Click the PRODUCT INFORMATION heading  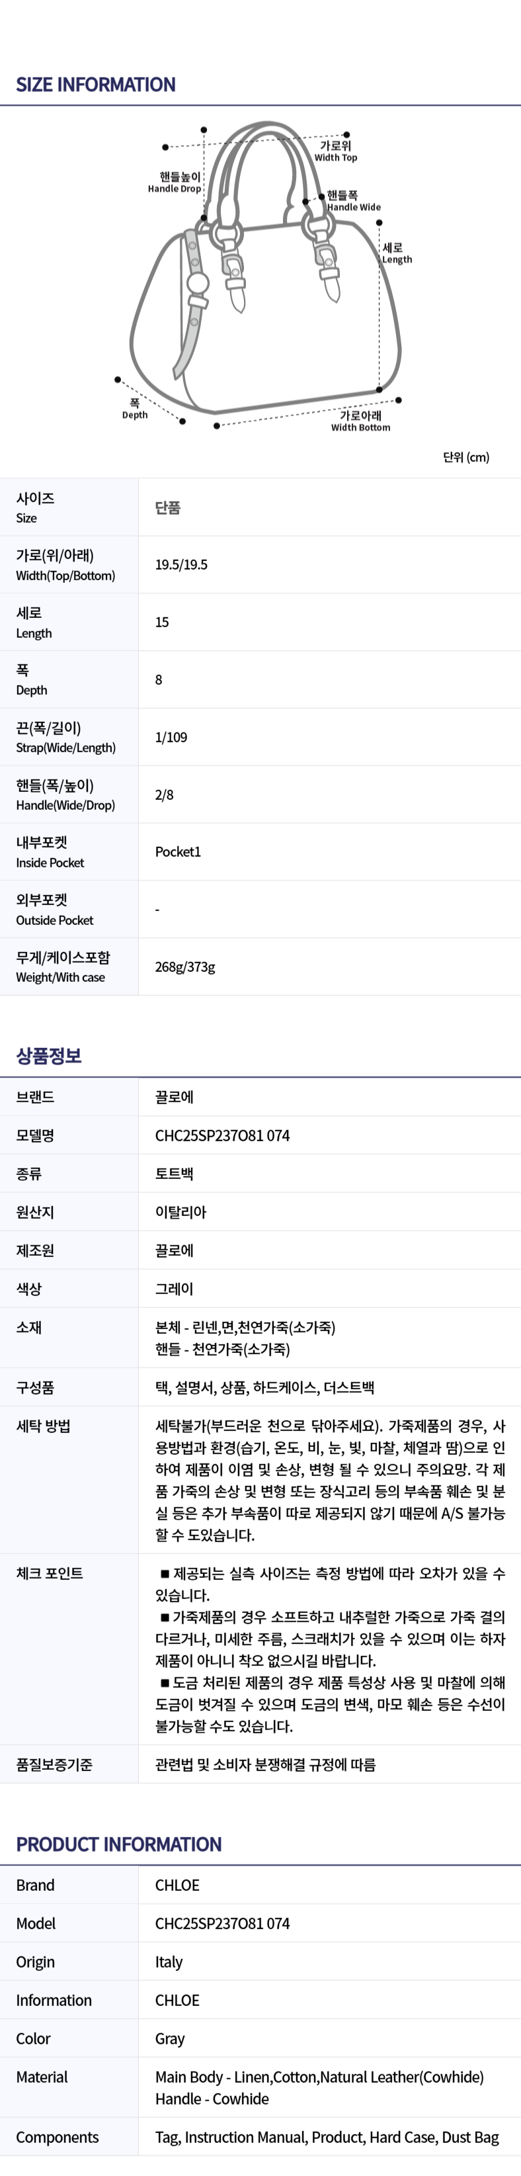click(x=119, y=1844)
